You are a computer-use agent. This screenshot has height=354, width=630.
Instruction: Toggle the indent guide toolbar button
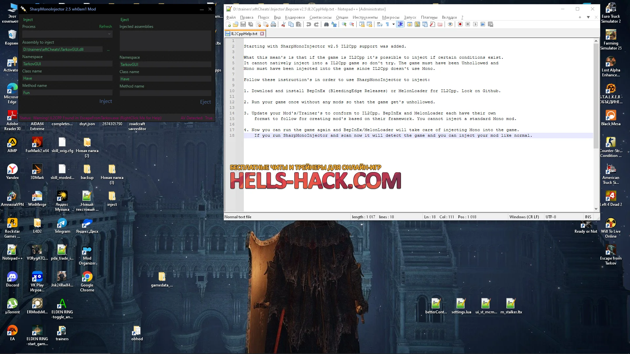(400, 24)
